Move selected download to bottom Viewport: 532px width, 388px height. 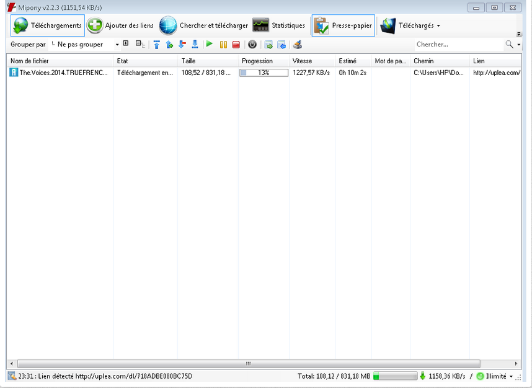point(195,45)
